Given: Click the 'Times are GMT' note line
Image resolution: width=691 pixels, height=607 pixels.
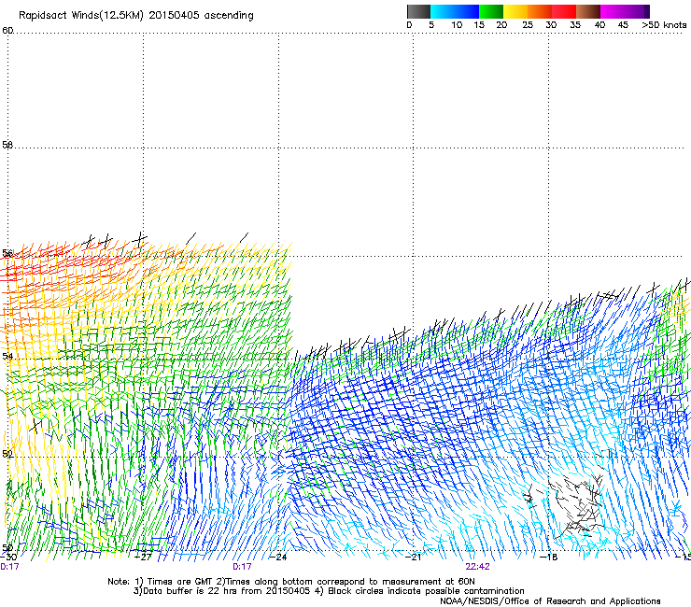Looking at the screenshot, I should [x=291, y=582].
